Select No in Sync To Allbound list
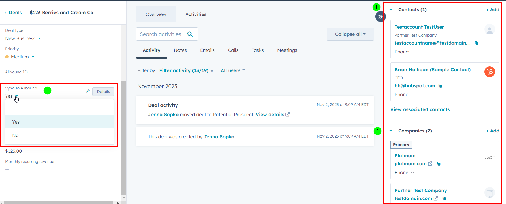The height and width of the screenshot is (204, 506). tap(59, 135)
